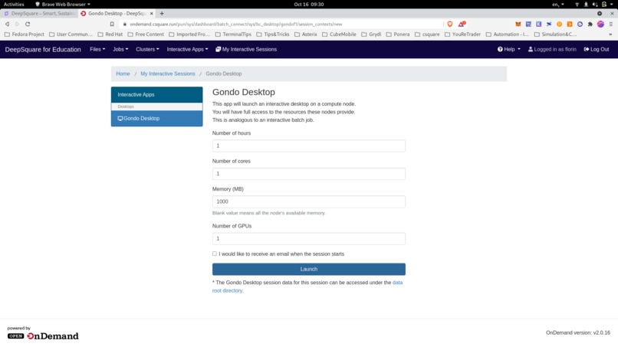Switch to the DeepSquare – Smart tab

pos(39,13)
